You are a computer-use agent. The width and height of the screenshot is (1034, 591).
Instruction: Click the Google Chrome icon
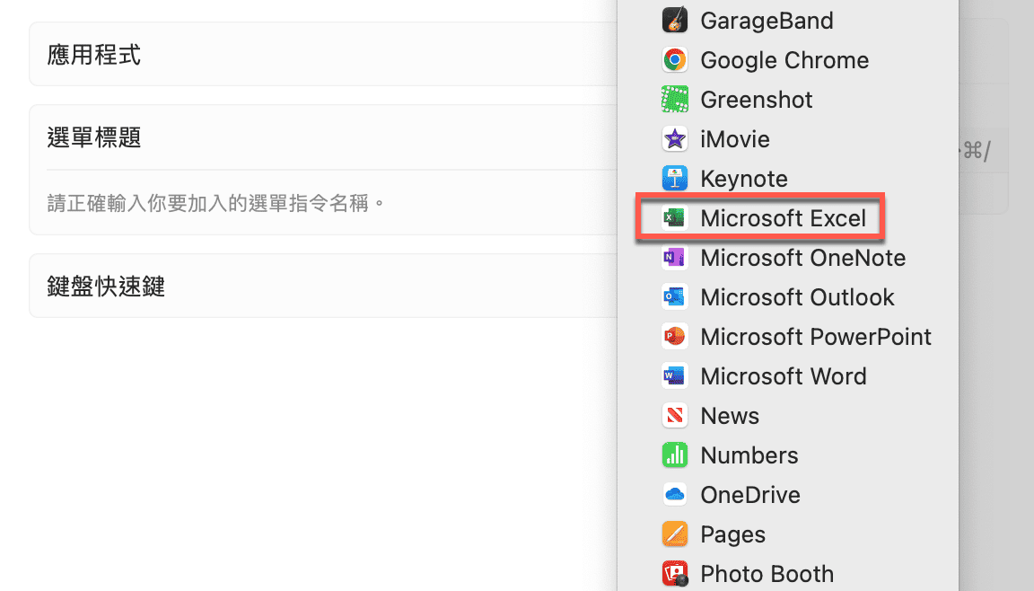[675, 60]
